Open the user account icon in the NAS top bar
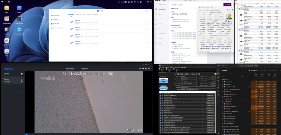This screenshot has height=135, width=281. point(141,2)
